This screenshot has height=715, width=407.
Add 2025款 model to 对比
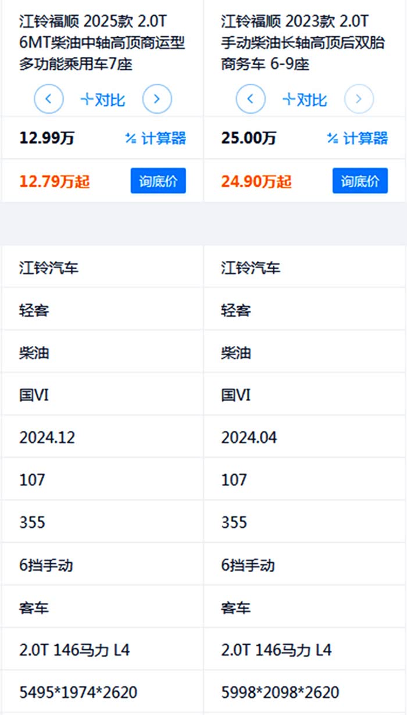tap(103, 99)
